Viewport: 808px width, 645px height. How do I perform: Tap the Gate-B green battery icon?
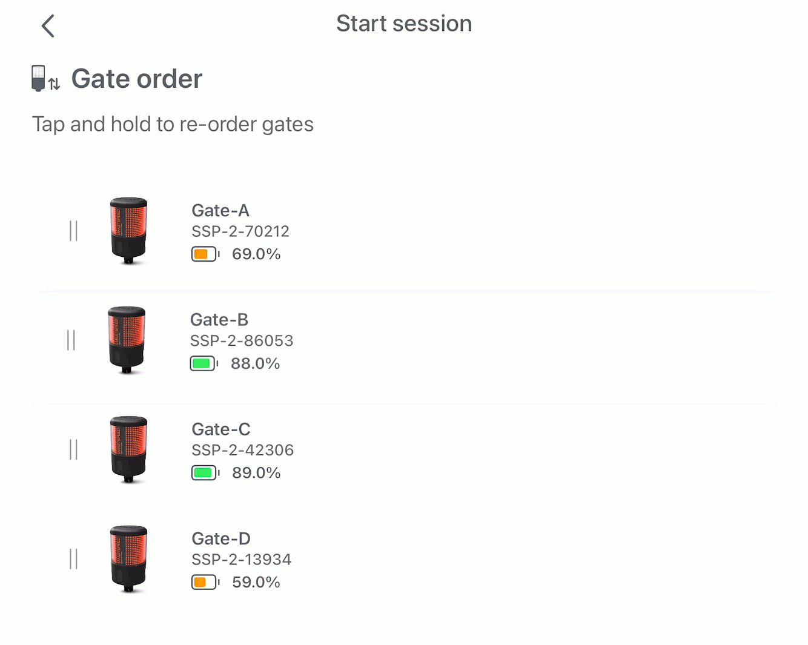click(x=204, y=363)
